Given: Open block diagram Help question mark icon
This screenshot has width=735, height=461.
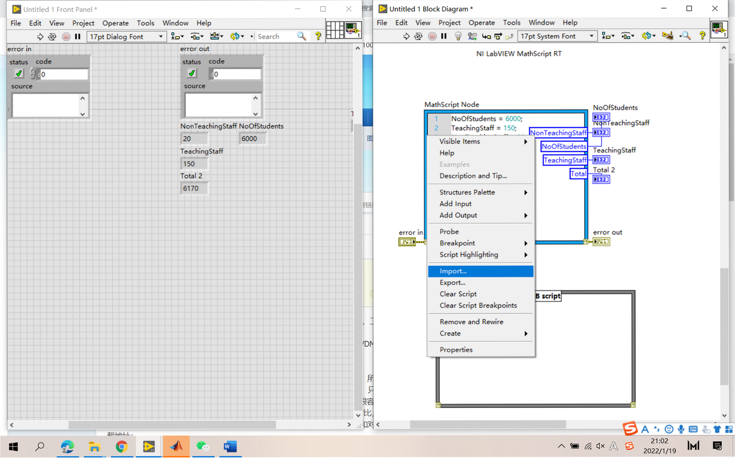Looking at the screenshot, I should (x=702, y=36).
